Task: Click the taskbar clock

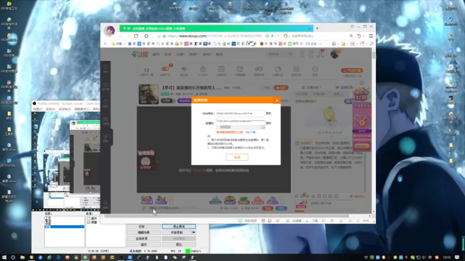Action: coord(447,258)
